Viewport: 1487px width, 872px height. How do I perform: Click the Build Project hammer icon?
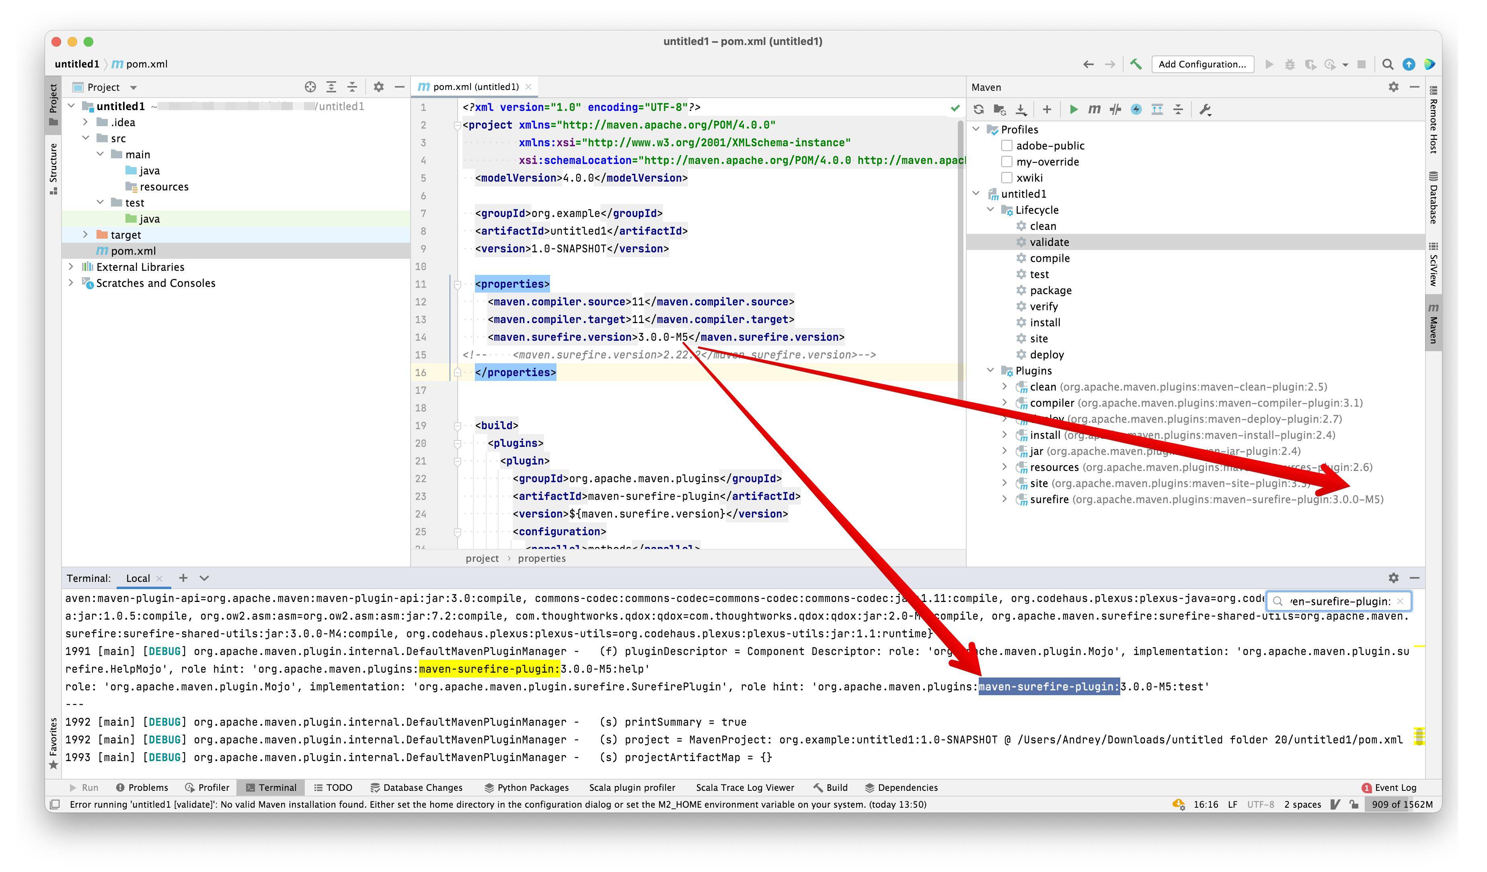(x=1136, y=64)
